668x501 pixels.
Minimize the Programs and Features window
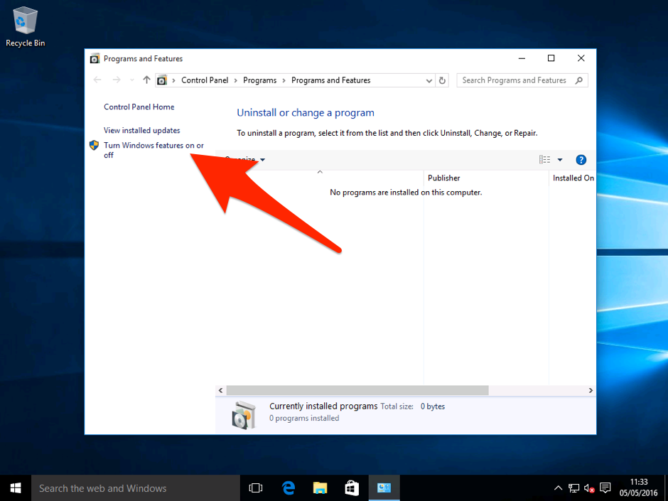(x=522, y=58)
